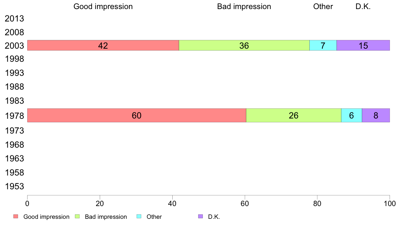Select the 1978 Good impression segment labeled 60

[137, 115]
